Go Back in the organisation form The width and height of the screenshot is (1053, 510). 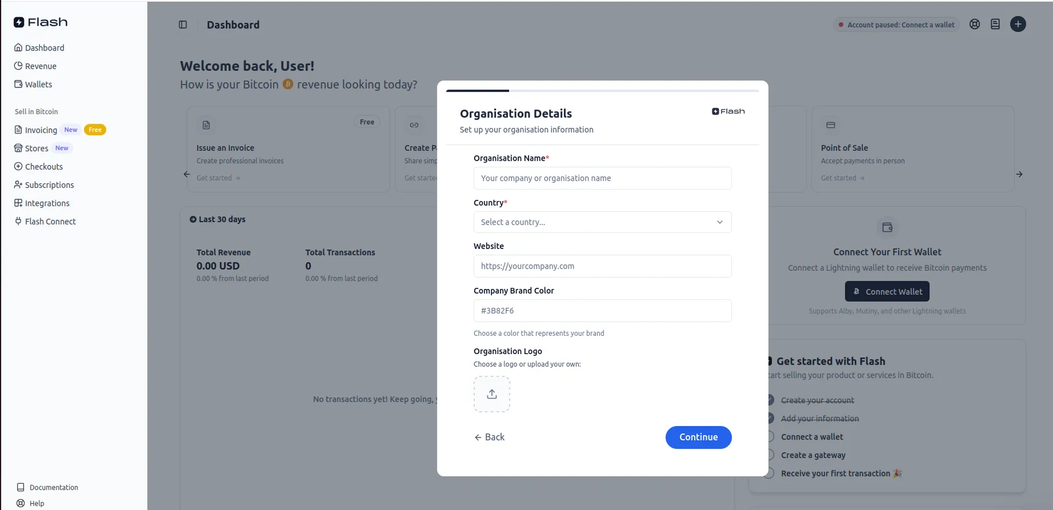point(490,437)
